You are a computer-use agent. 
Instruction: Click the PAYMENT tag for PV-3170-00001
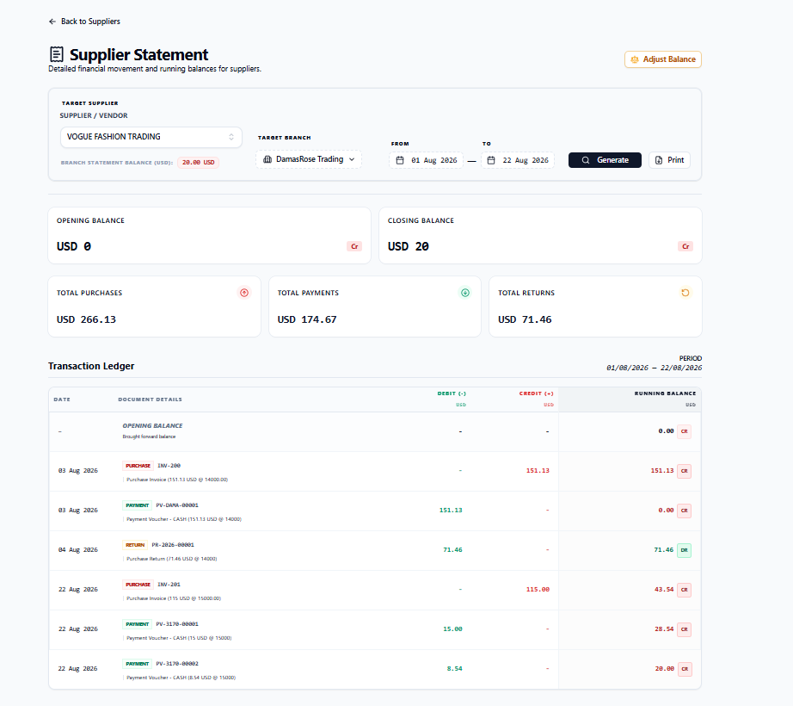tap(138, 624)
